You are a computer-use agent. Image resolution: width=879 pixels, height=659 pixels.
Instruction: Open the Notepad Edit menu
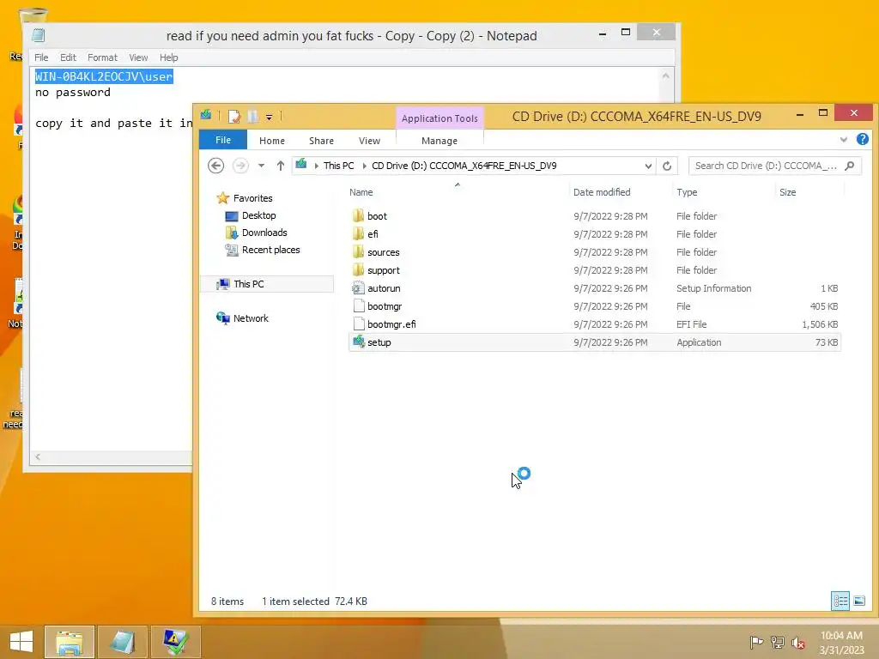[x=68, y=57]
